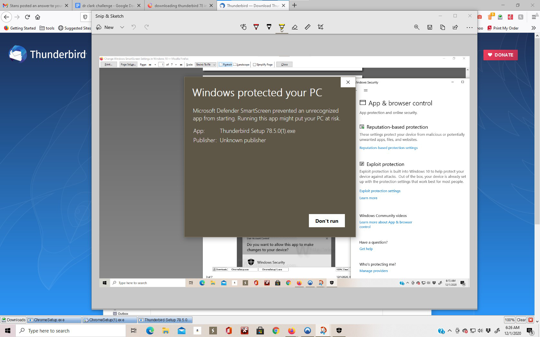Open ChromeSetup.exe in the download bar
This screenshot has height=337, width=540.
(x=54, y=320)
